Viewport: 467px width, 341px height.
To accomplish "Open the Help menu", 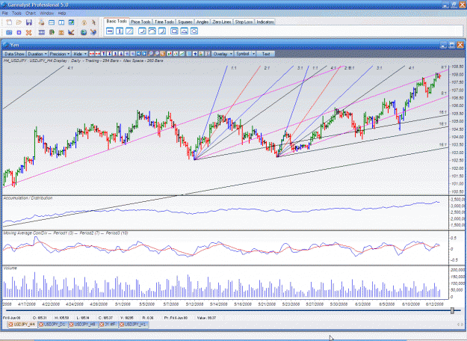I will [x=62, y=13].
